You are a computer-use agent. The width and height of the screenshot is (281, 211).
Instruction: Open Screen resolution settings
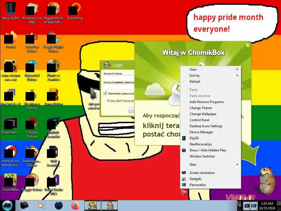[210, 173]
